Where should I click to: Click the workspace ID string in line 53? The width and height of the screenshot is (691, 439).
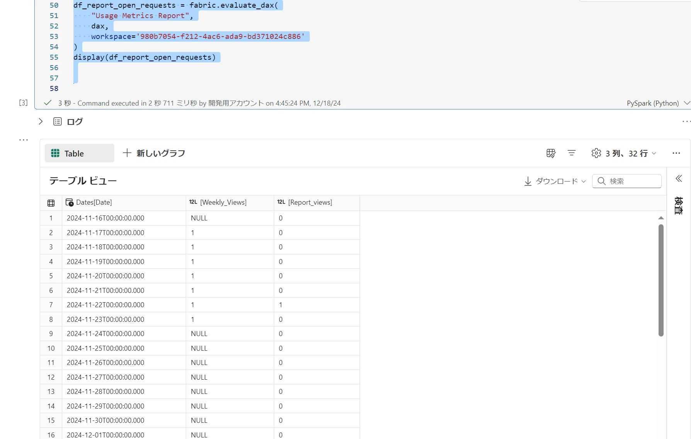pos(220,37)
